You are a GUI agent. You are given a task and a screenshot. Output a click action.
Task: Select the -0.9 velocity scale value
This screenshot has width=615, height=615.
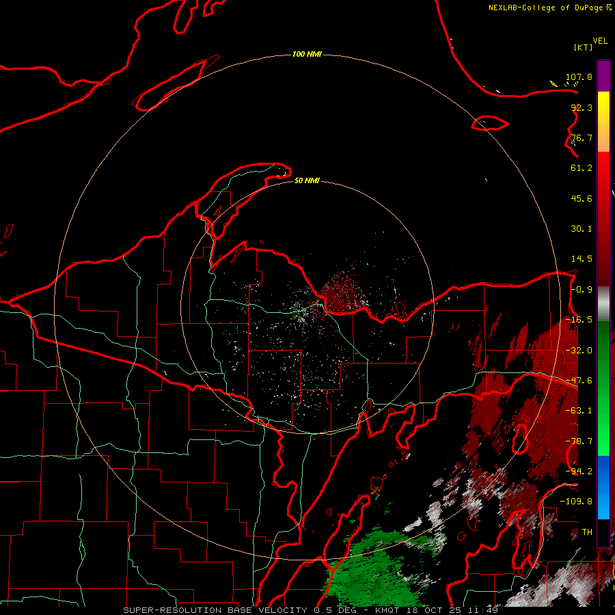point(582,290)
